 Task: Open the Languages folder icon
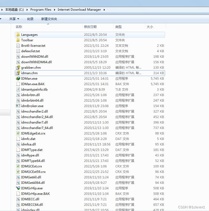pos(18,34)
